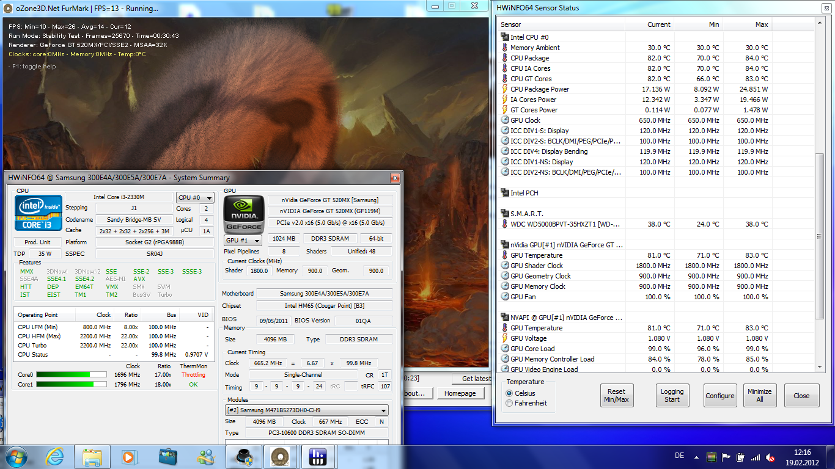This screenshot has height=469, width=835.
Task: Click the Intel Core i3 logo
Action: [x=39, y=213]
